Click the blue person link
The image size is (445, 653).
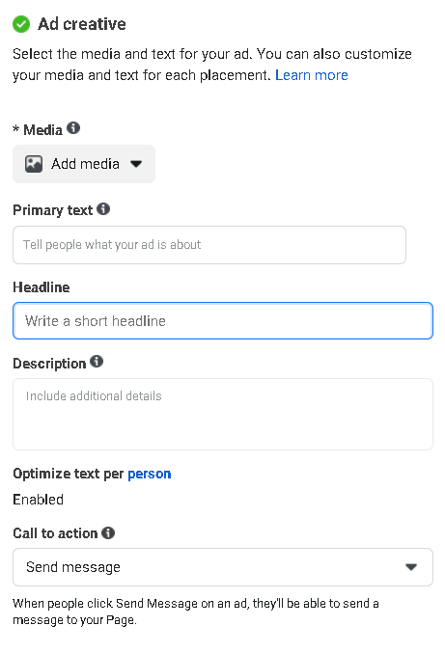coord(150,474)
